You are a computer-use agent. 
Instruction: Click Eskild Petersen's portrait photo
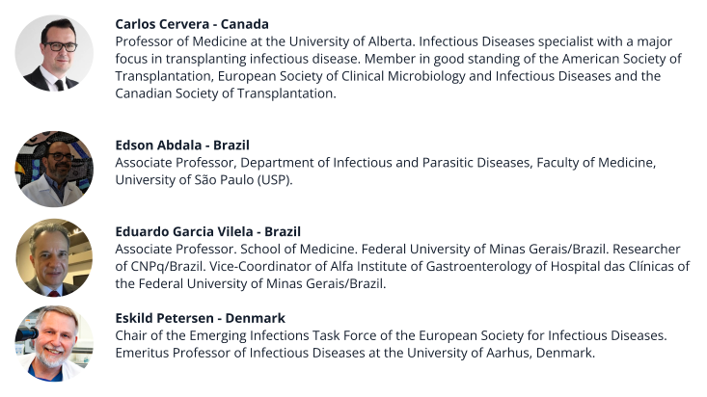click(54, 343)
